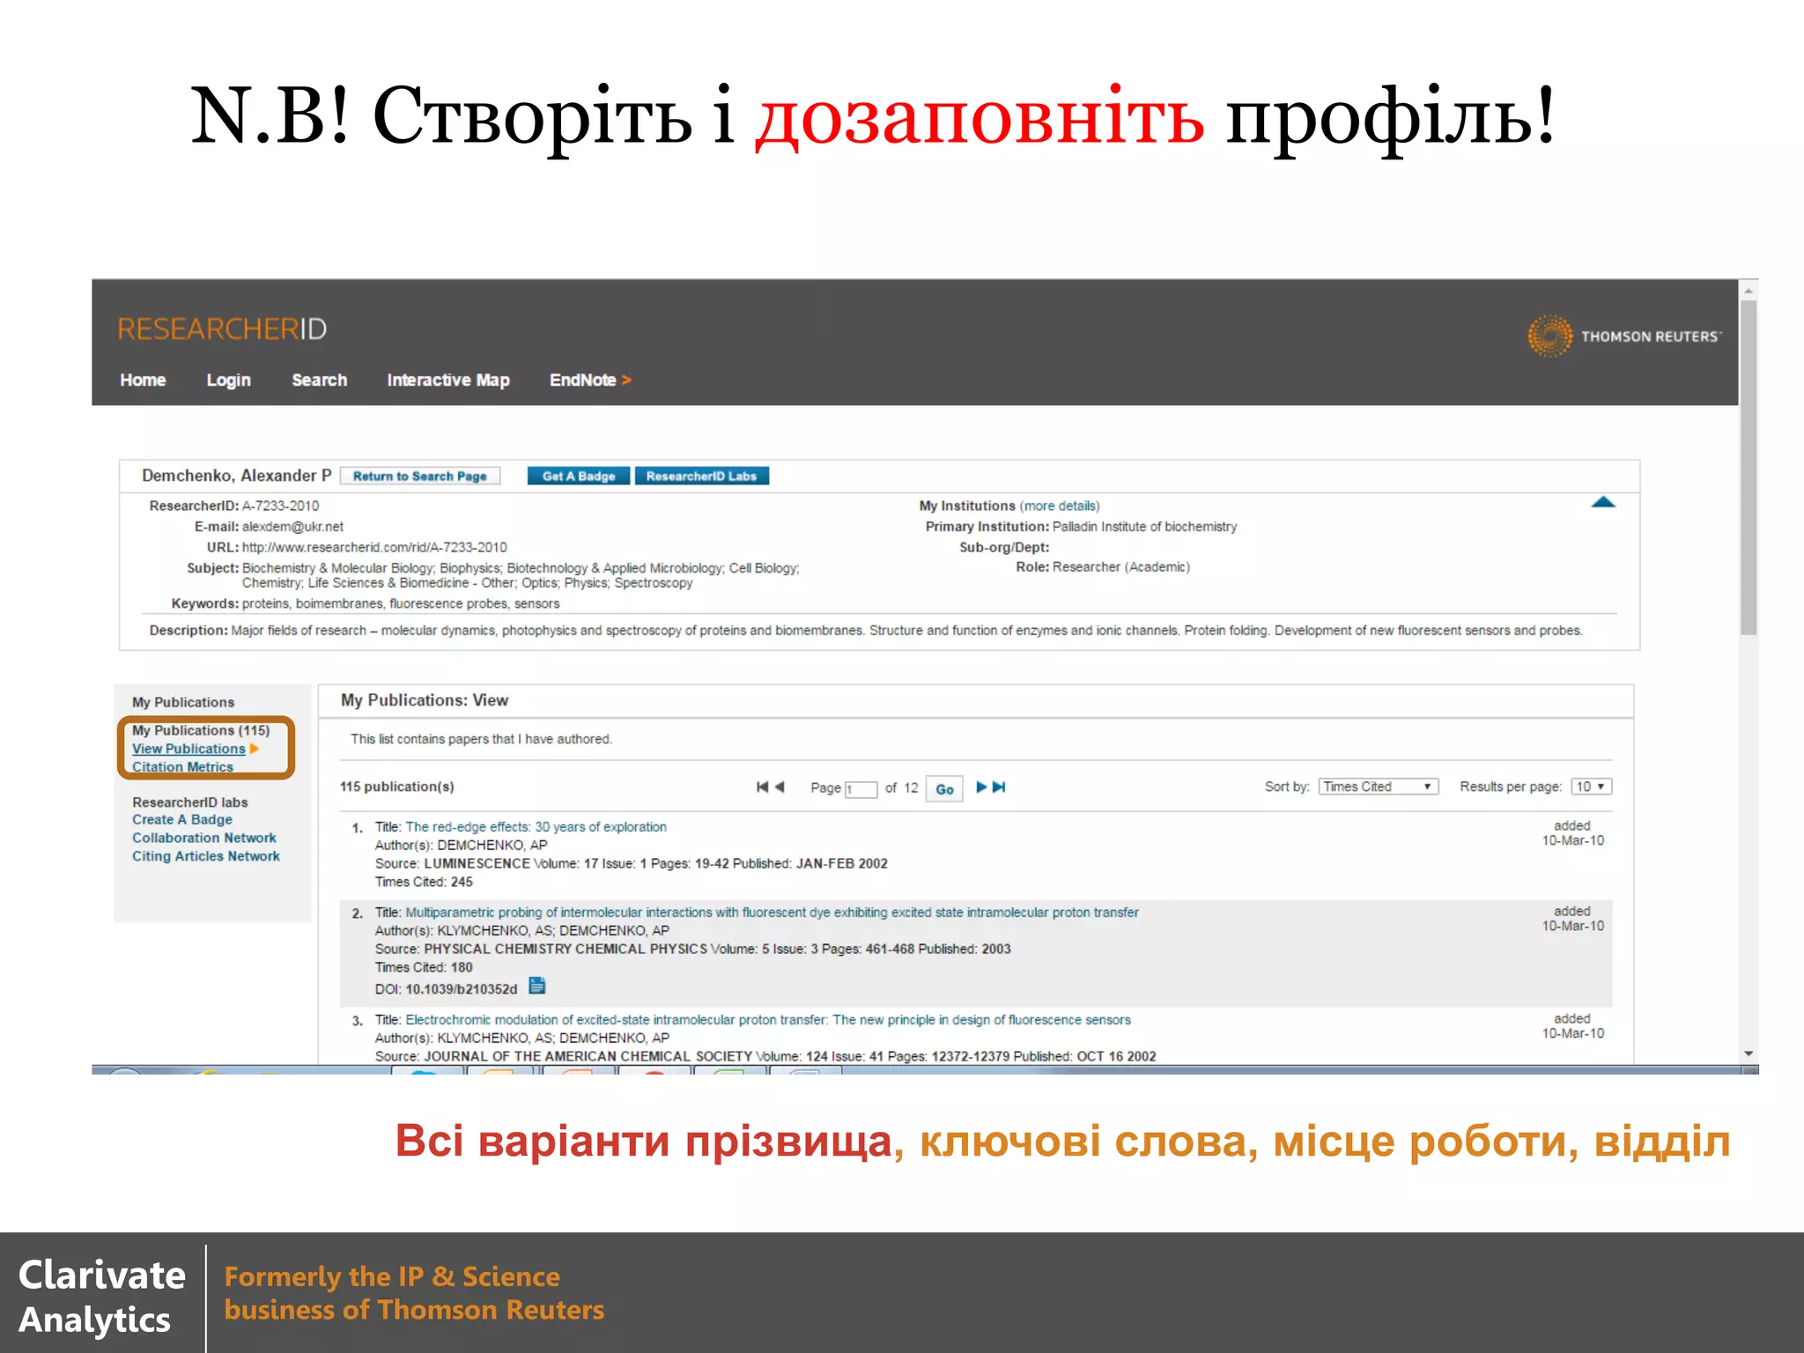
Task: Open Login in the navigation bar
Action: [229, 380]
